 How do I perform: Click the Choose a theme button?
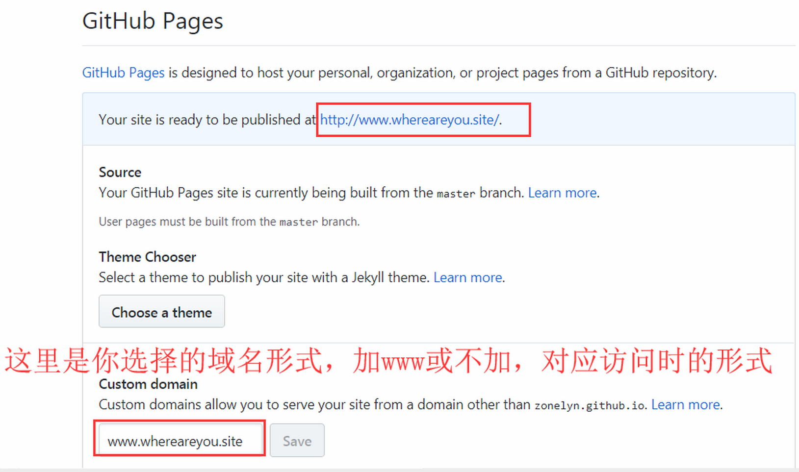click(162, 311)
